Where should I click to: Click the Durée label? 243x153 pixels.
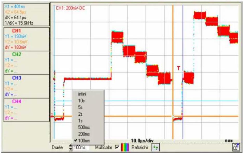(x=57, y=148)
